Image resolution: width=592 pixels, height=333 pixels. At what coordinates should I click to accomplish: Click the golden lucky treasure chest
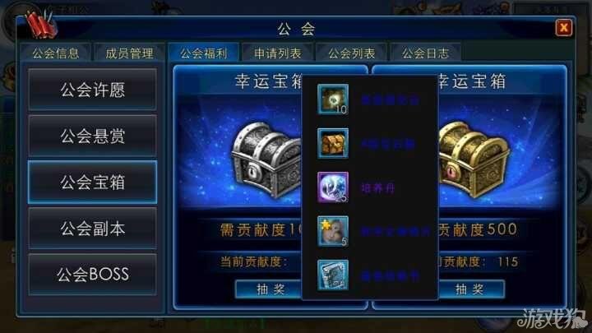pyautogui.click(x=475, y=159)
